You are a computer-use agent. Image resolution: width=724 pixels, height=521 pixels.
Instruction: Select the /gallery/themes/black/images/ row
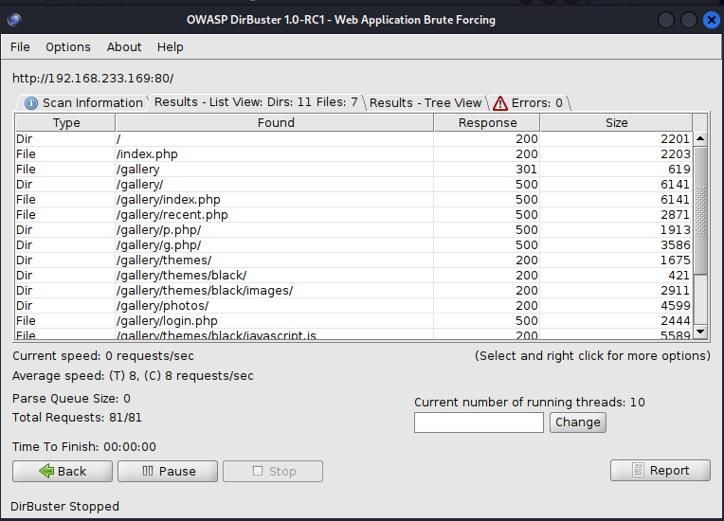coord(353,291)
